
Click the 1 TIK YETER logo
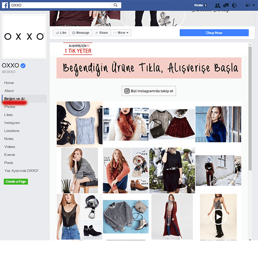coord(78,49)
